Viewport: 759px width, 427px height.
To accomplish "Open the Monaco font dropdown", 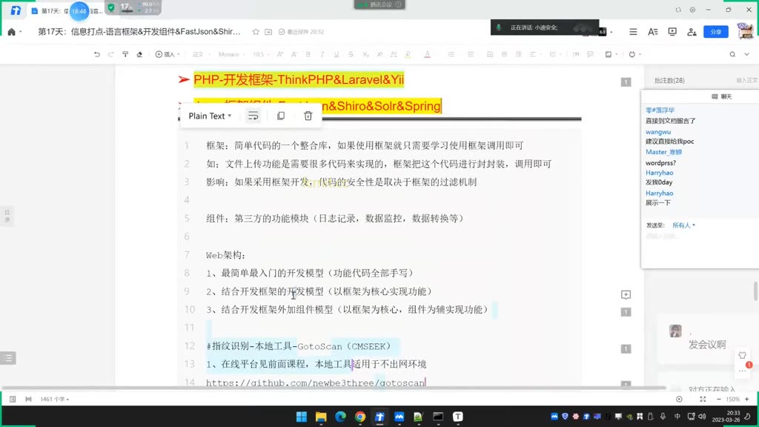I will tap(231, 54).
